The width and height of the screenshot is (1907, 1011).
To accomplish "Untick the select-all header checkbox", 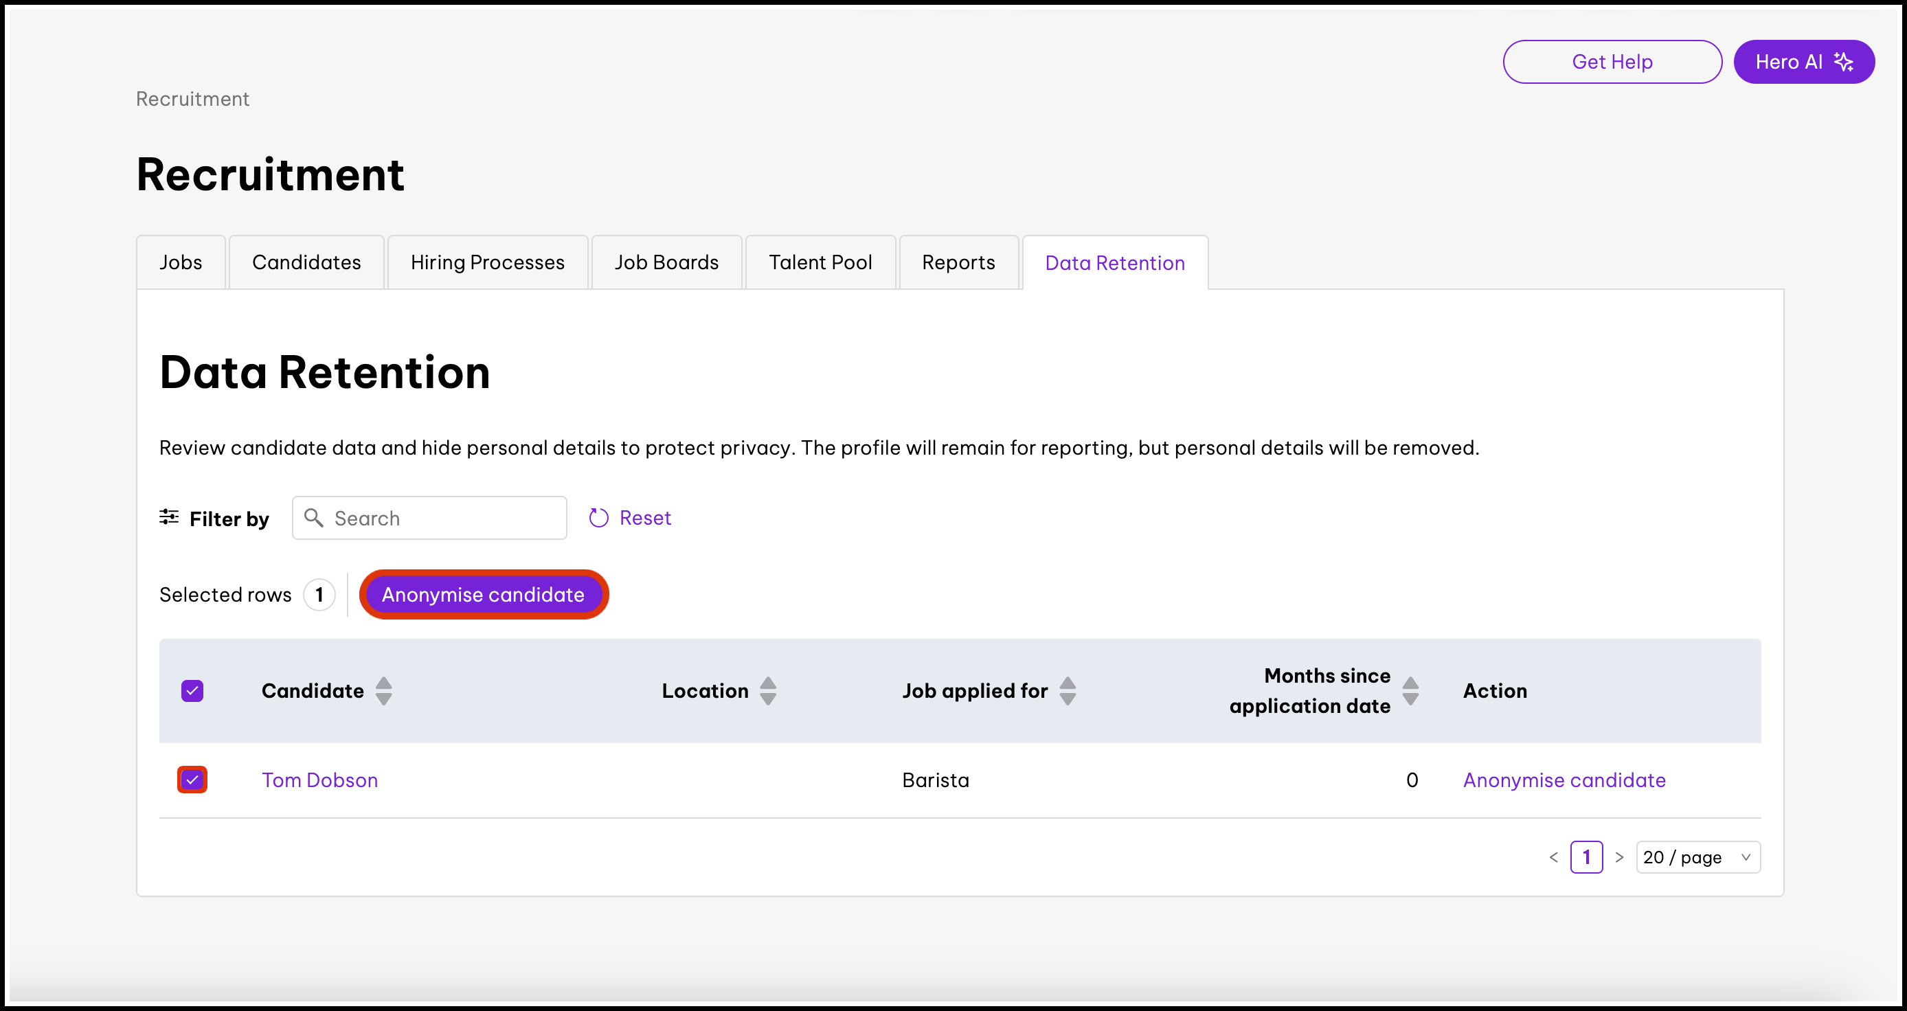I will (192, 690).
